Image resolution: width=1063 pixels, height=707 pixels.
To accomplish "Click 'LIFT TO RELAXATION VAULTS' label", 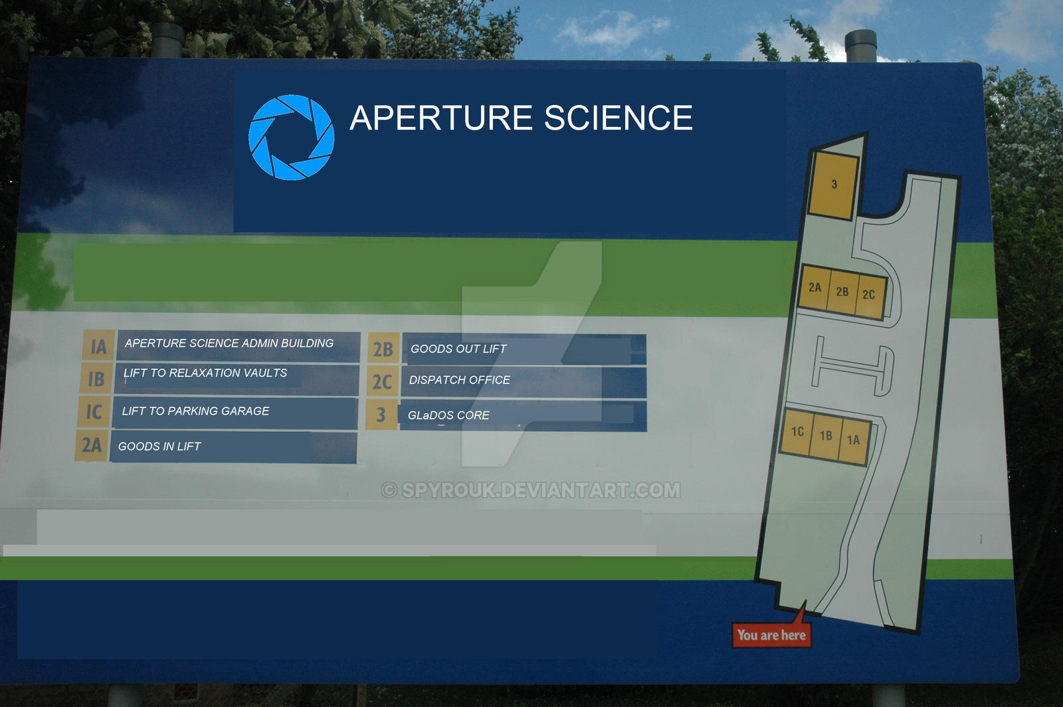I will click(205, 373).
